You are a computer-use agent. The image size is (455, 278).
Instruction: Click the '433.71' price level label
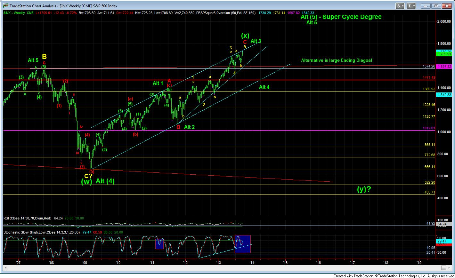[x=430, y=192]
